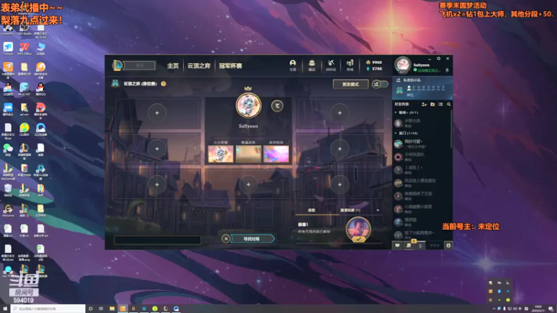This screenshot has height=313, width=557.
Task: Open the WeGame desktop icon
Action: (x=8, y=210)
